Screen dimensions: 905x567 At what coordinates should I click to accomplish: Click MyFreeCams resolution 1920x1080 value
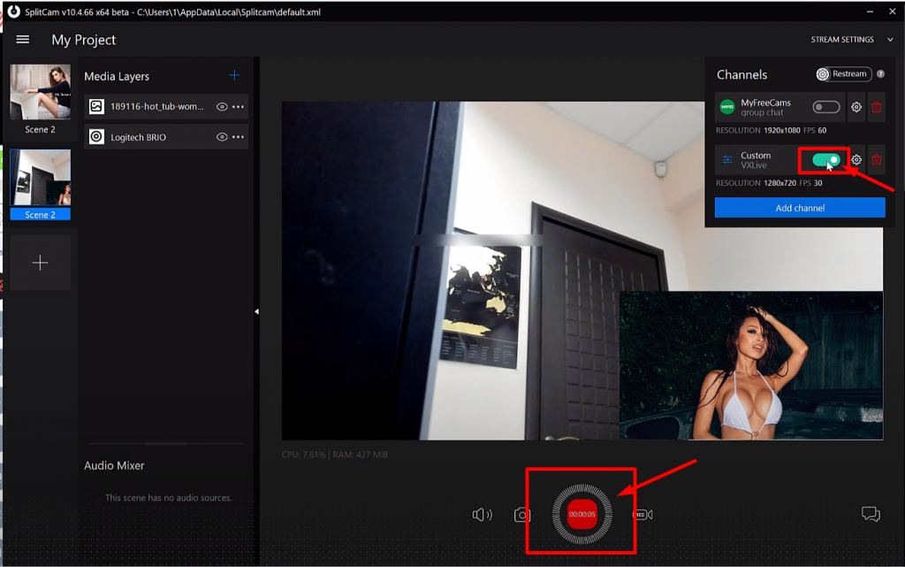782,131
